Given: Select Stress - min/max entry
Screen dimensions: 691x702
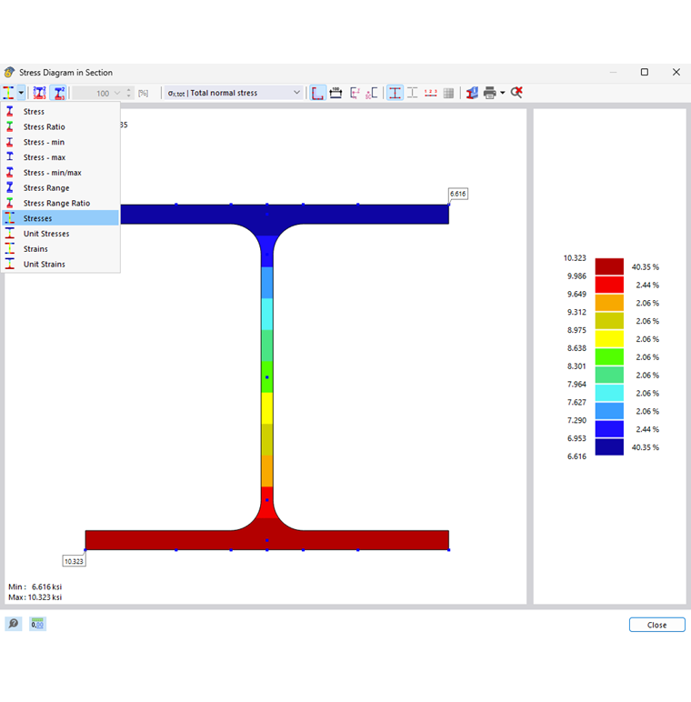Looking at the screenshot, I should click(x=60, y=173).
